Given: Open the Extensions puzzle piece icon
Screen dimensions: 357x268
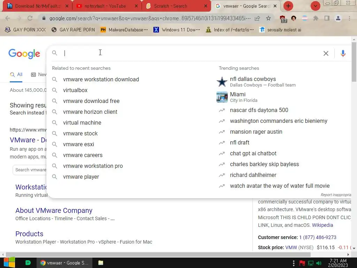Looking at the screenshot, I should pos(316,18).
